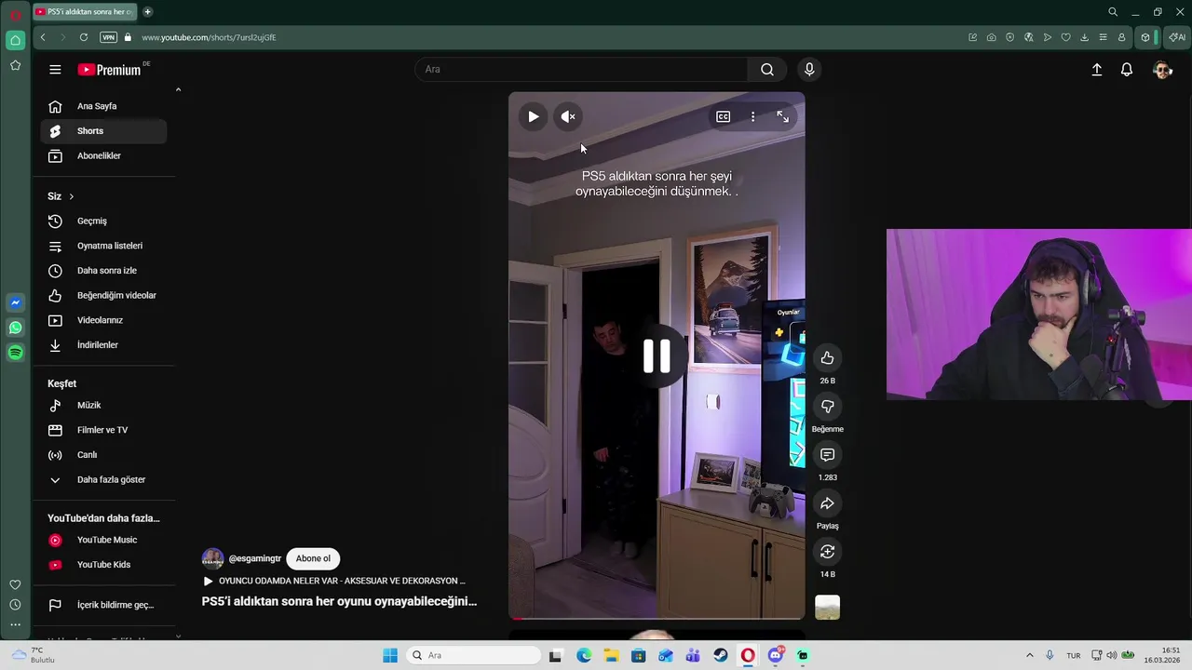This screenshot has width=1192, height=670.
Task: Open Messenger in Opera sidebar
Action: tap(15, 302)
